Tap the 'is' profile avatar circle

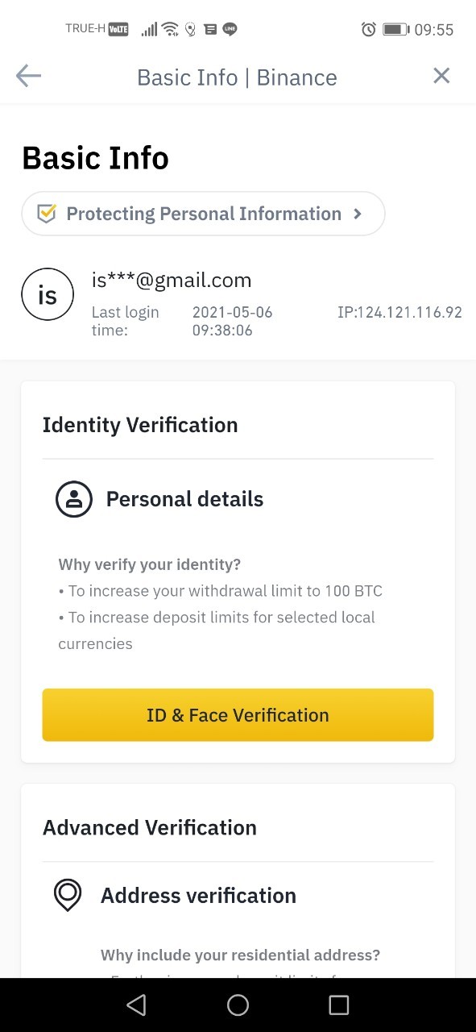coord(48,294)
